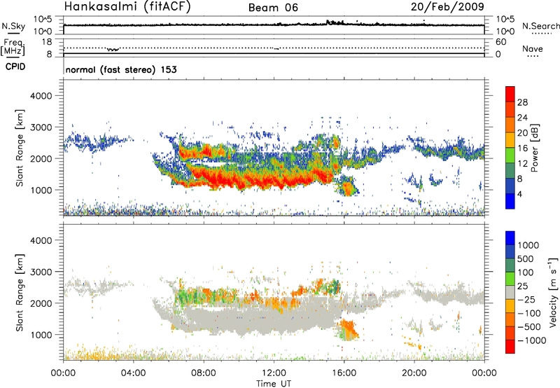Select the 'Time UT' axis title
This screenshot has height=388, width=560.
[274, 383]
